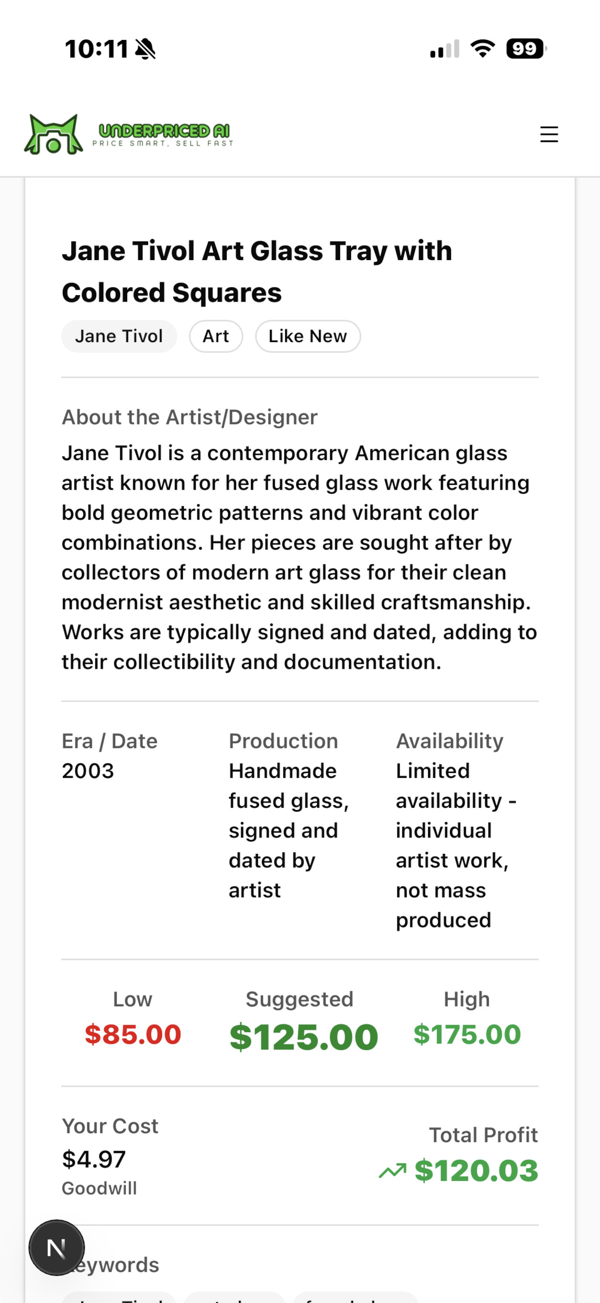The width and height of the screenshot is (600, 1303).
Task: Tap the low price $85.00
Action: [133, 1034]
